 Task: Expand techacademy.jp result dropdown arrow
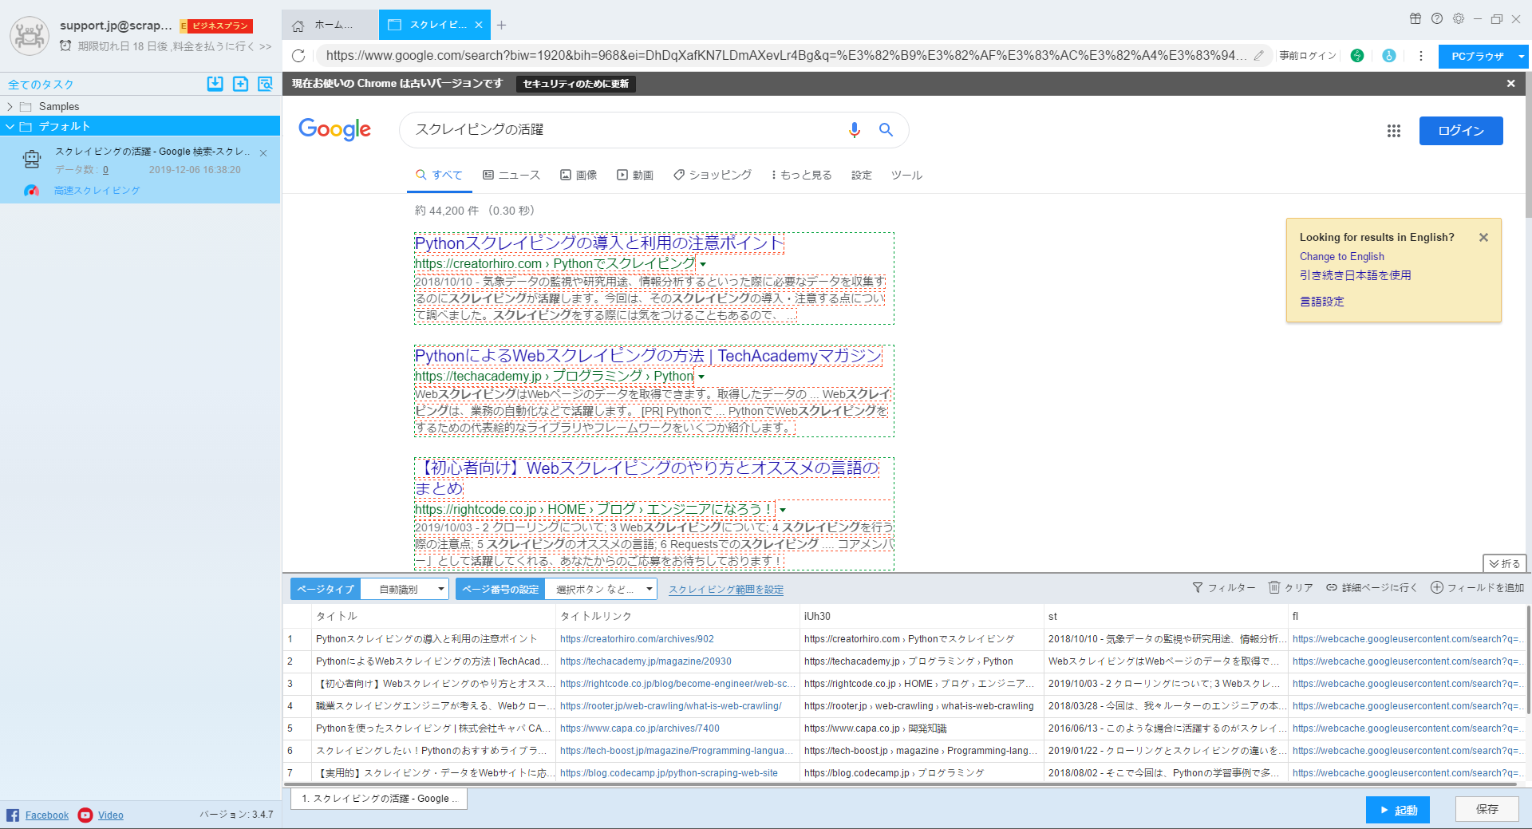tap(701, 377)
